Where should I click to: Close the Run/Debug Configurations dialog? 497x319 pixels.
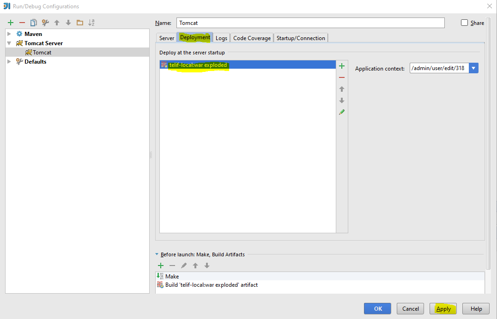pos(490,6)
